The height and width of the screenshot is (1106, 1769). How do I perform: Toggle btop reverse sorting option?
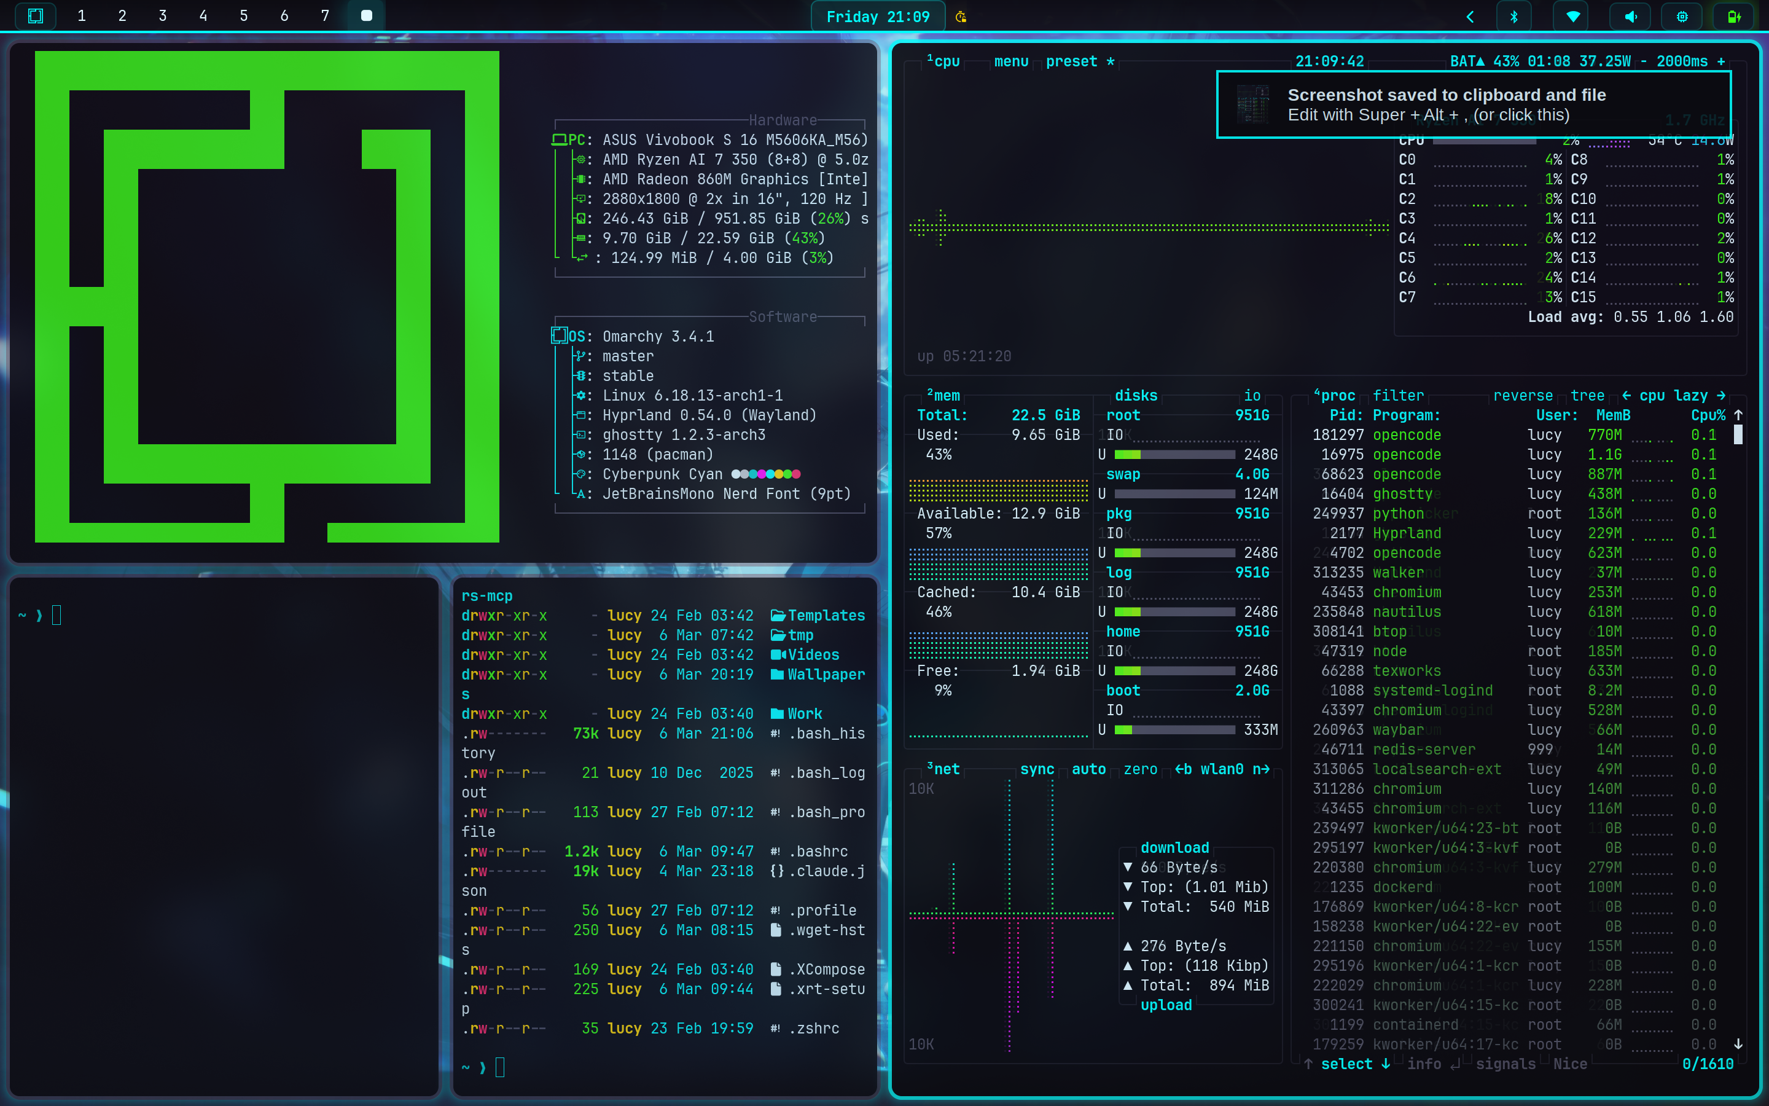point(1522,395)
